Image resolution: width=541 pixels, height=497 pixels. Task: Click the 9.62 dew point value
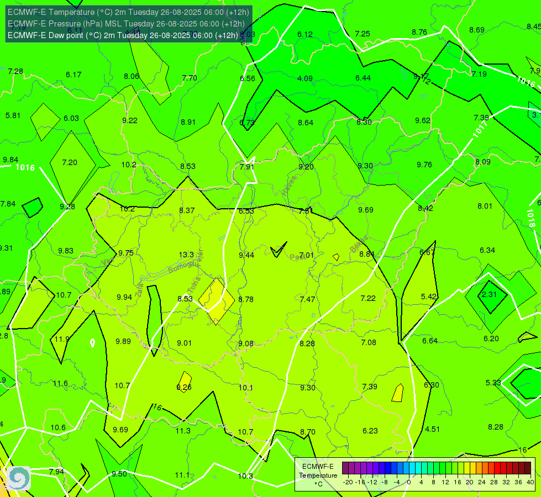(x=423, y=120)
